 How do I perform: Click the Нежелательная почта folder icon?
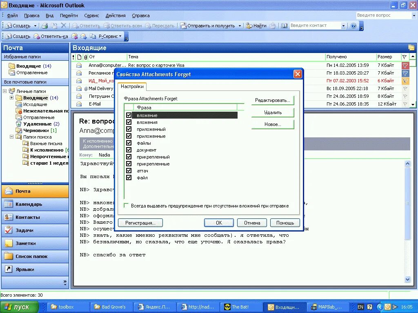click(19, 111)
